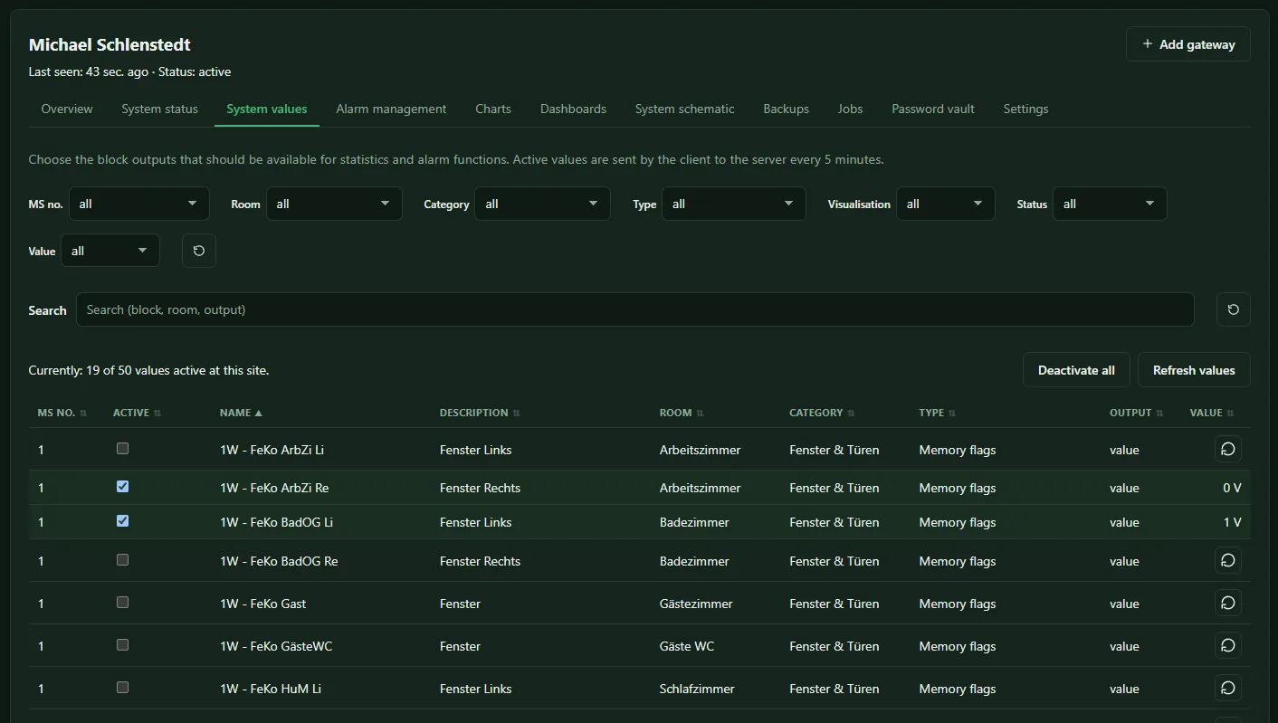
Task: Go to the Charts tab
Action: point(493,109)
